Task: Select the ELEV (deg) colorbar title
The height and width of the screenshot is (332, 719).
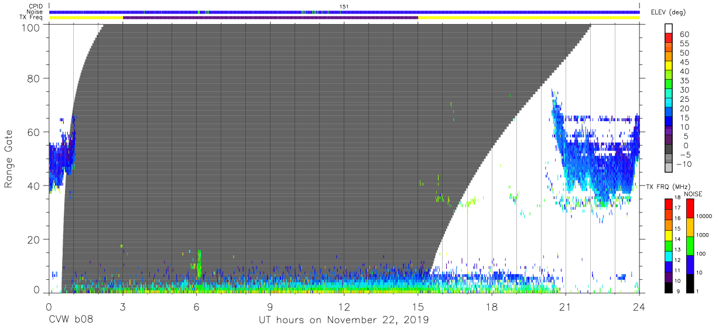Action: pyautogui.click(x=669, y=13)
